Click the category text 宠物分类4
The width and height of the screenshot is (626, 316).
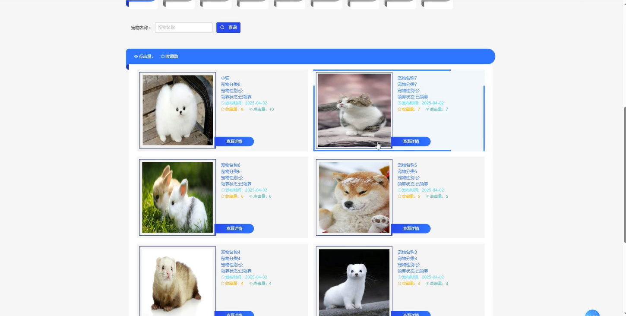[x=231, y=259]
